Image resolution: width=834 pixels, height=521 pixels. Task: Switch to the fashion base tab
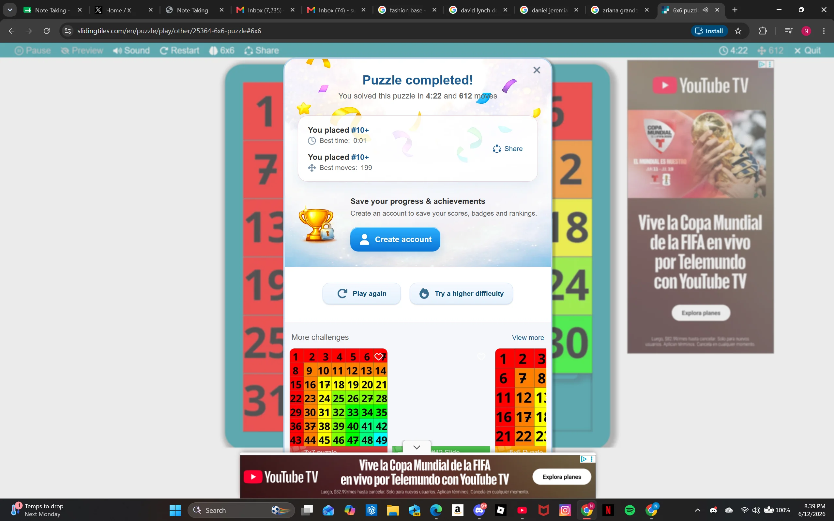point(406,10)
